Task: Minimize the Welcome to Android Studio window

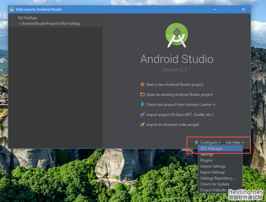Action: point(214,10)
